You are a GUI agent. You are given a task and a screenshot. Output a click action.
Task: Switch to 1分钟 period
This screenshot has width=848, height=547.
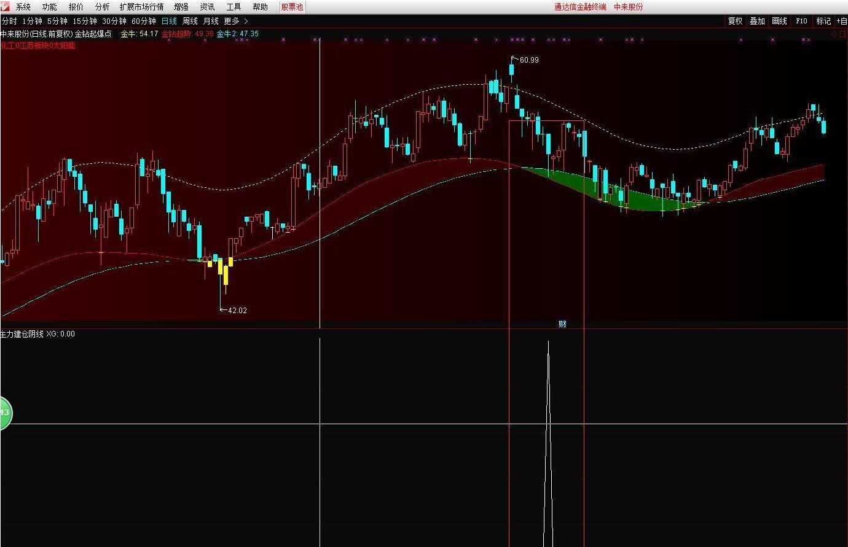tap(33, 21)
